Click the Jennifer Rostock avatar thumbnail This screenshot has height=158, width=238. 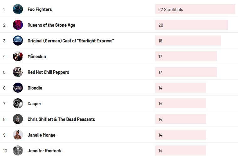tap(18, 150)
